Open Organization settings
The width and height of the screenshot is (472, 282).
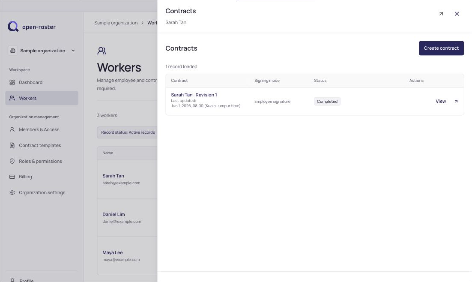(42, 192)
